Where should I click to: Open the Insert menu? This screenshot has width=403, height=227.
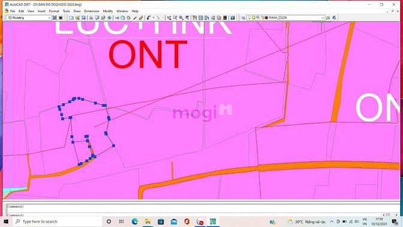pos(41,11)
